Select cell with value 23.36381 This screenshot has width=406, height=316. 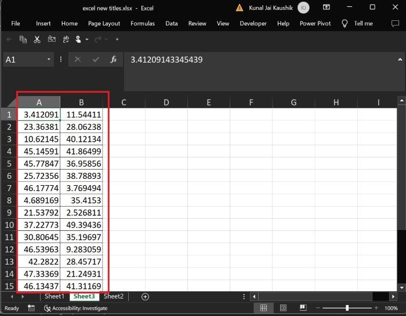click(39, 127)
